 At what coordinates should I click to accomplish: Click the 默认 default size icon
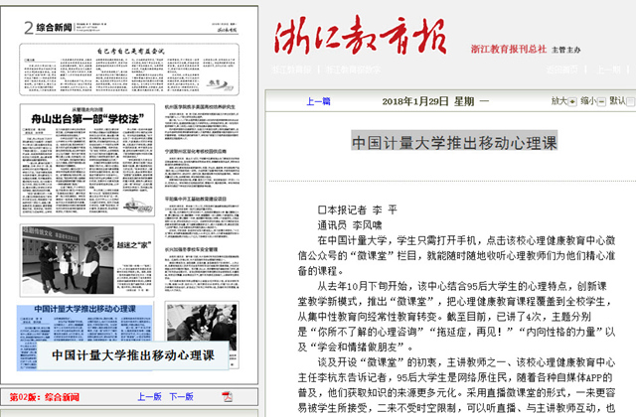[x=631, y=101]
